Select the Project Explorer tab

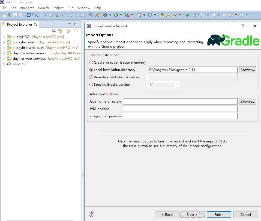pos(19,25)
